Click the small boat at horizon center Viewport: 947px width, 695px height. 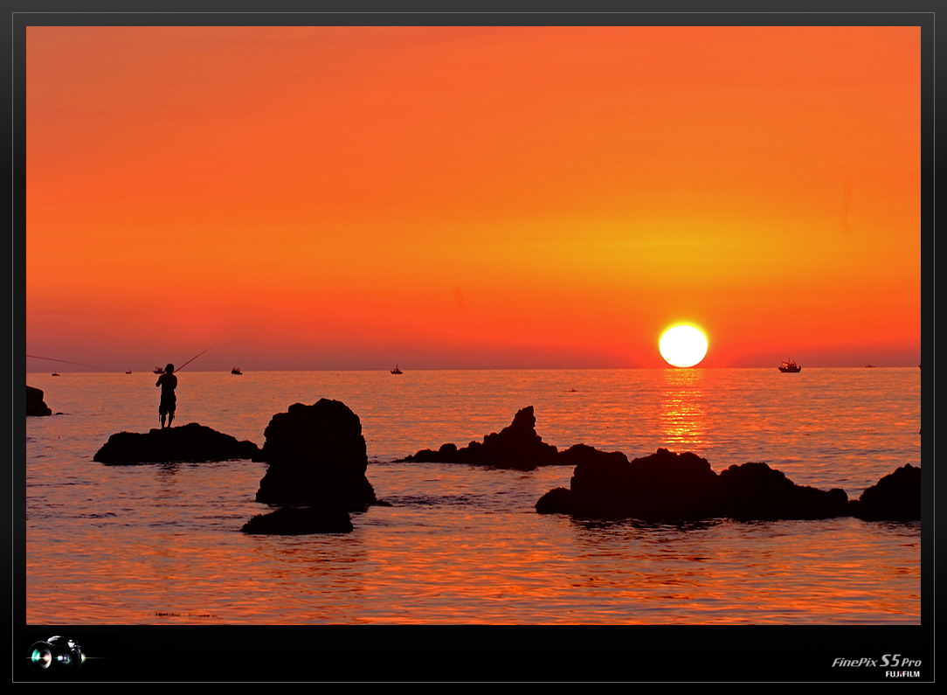[x=396, y=370]
